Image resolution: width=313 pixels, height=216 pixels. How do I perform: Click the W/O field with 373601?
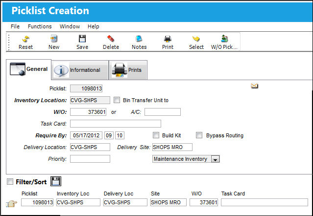pyautogui.click(x=88, y=112)
